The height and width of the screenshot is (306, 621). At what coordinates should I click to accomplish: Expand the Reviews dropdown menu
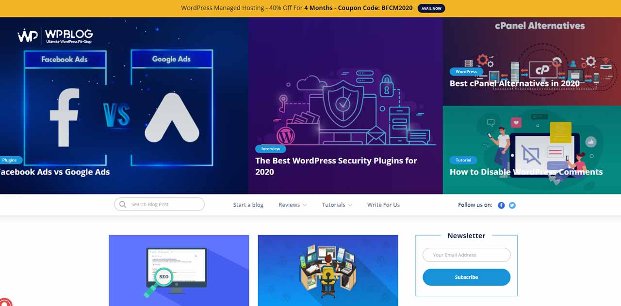(x=293, y=205)
